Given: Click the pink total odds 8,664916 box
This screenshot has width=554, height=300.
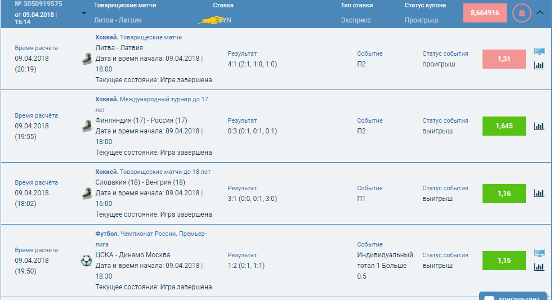Looking at the screenshot, I should 485,13.
